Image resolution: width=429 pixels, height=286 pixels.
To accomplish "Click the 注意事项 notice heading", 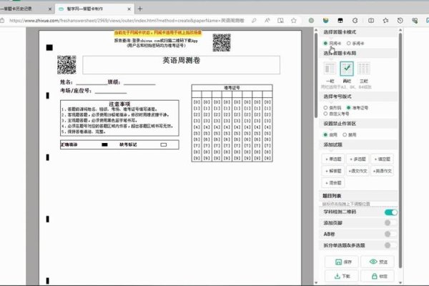I will (119, 104).
